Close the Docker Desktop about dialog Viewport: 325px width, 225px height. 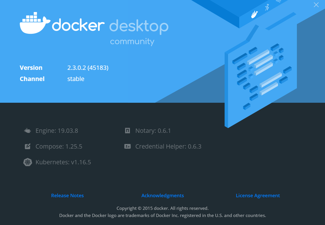coord(316,5)
